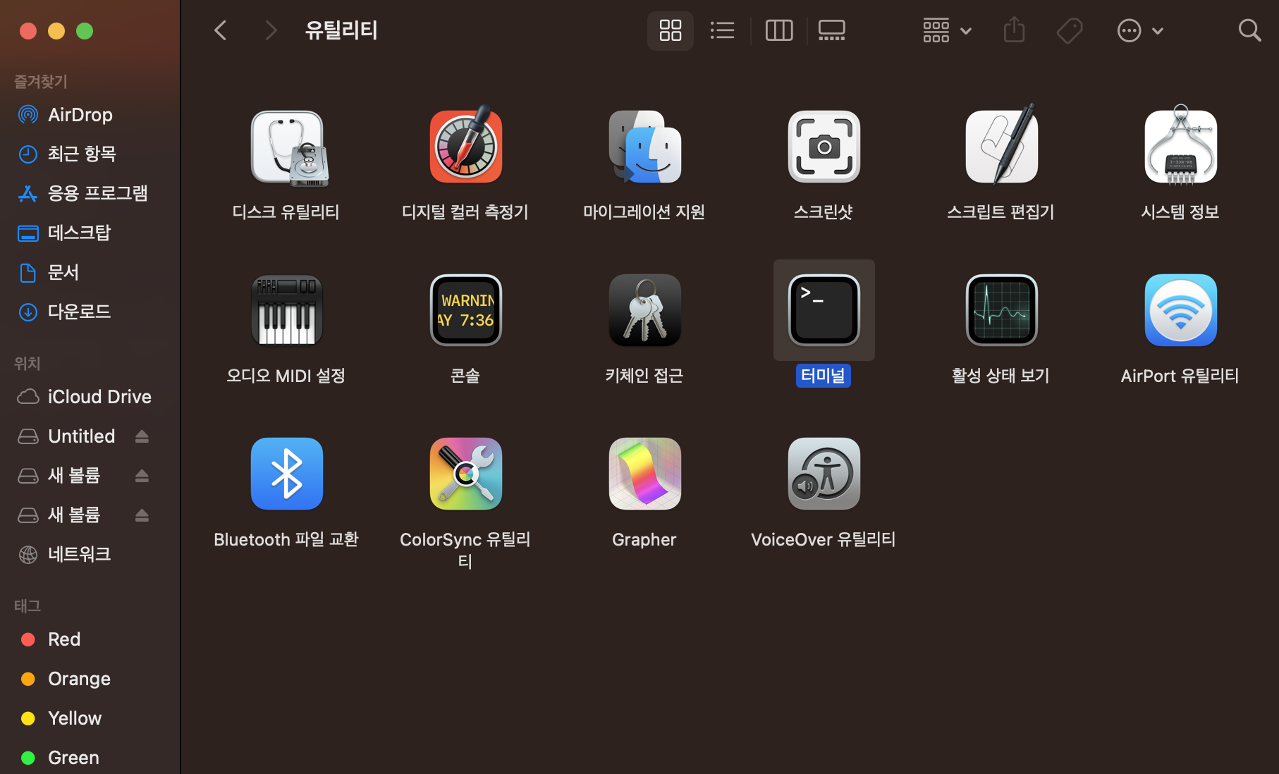This screenshot has height=774, width=1279.
Task: Click the Bluetooth 파일 교환 icon
Action: pos(287,474)
